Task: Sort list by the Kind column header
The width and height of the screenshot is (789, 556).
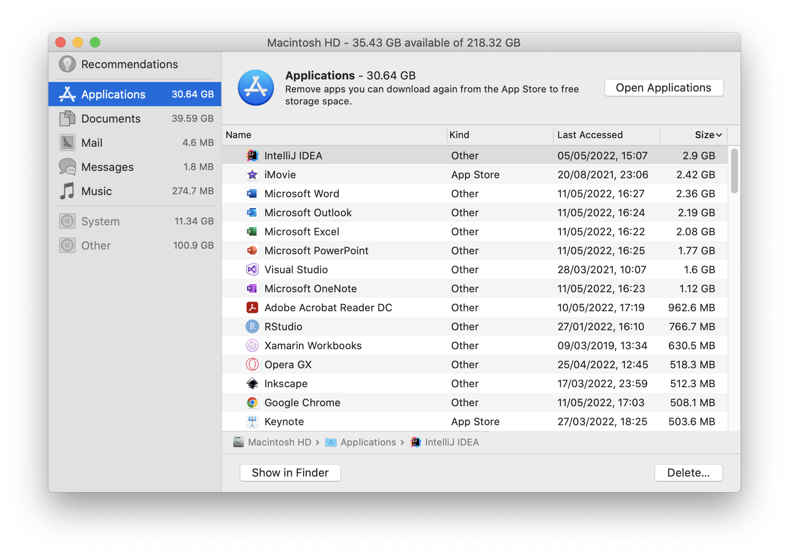Action: [500, 135]
